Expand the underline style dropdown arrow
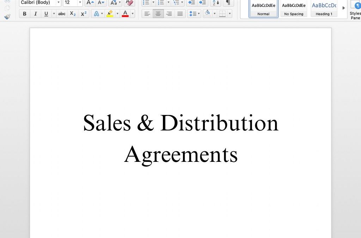The width and height of the screenshot is (361, 238). [x=54, y=14]
